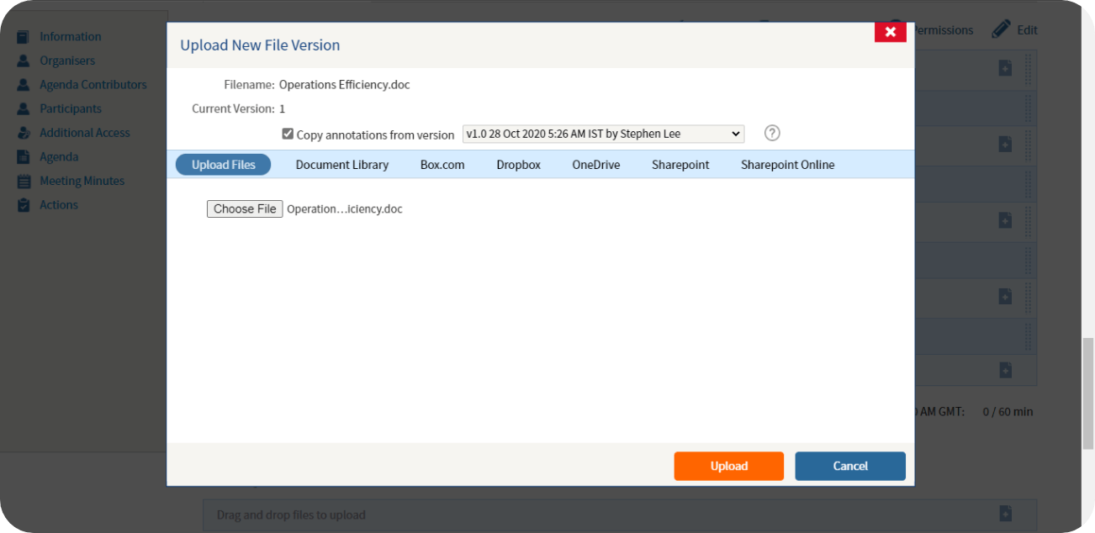Click the Organisers person icon
Screen dimensions: 1095x533
click(24, 61)
